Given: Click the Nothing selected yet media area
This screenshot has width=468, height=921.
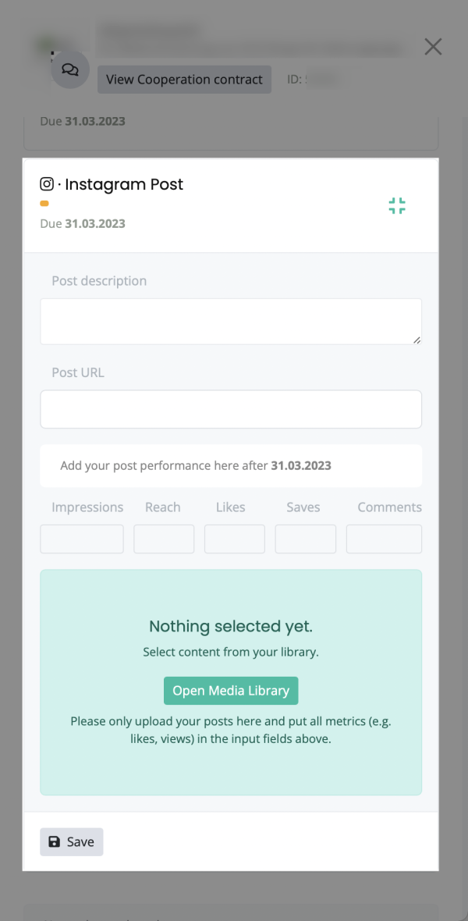Looking at the screenshot, I should pos(231,682).
